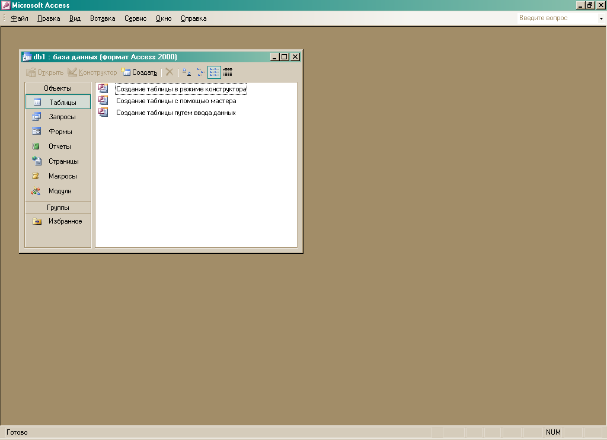The width and height of the screenshot is (607, 440).
Task: Switch to large icons view
Action: pos(187,72)
